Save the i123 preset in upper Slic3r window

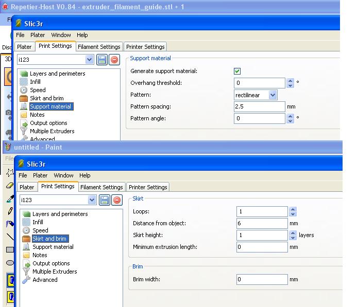(x=102, y=60)
